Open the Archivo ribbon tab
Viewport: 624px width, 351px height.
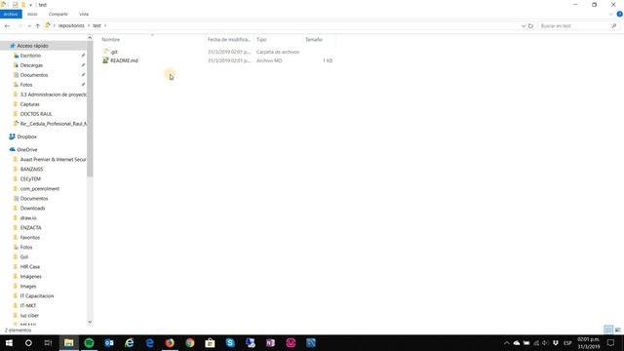11,14
